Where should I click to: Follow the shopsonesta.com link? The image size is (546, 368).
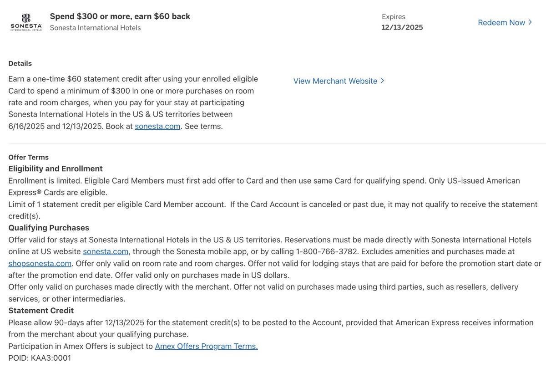[40, 263]
